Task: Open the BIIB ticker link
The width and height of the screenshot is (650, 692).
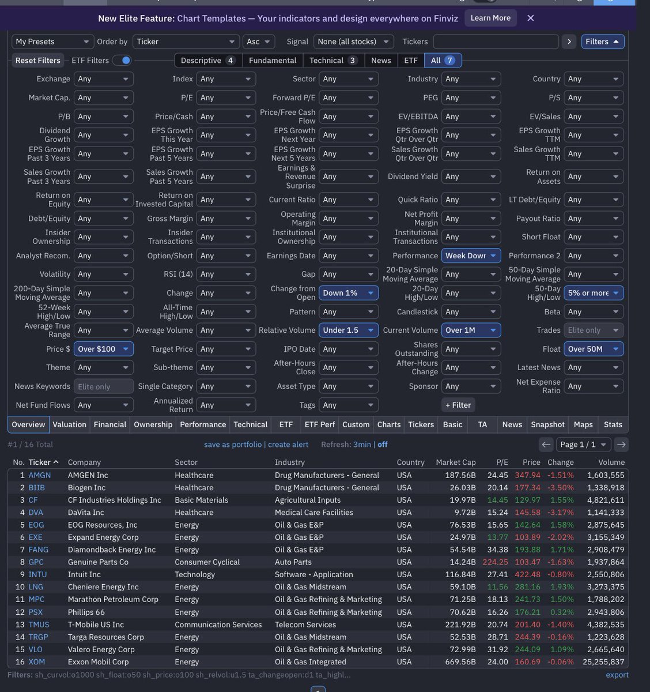Action: pos(36,487)
